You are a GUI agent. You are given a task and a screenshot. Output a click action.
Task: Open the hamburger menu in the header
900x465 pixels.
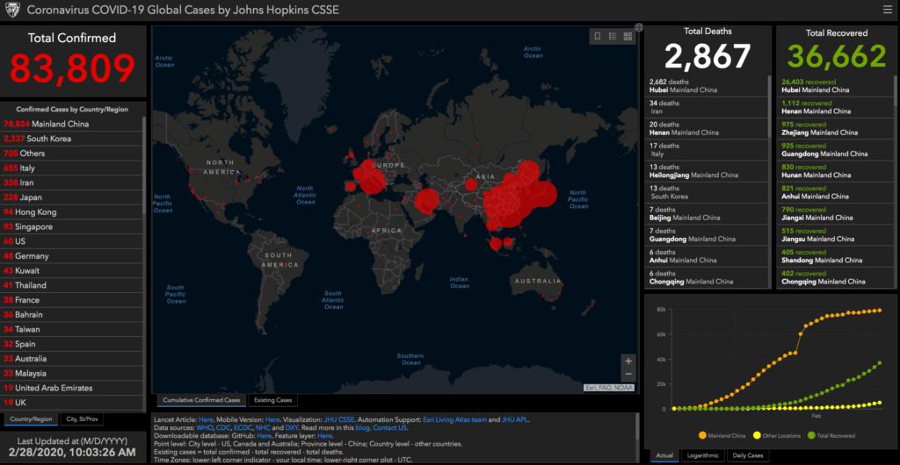click(x=888, y=9)
